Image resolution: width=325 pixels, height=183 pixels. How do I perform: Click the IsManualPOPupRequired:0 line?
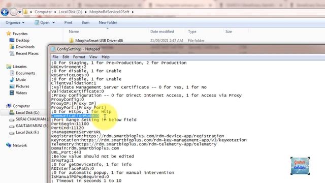tap(80, 176)
